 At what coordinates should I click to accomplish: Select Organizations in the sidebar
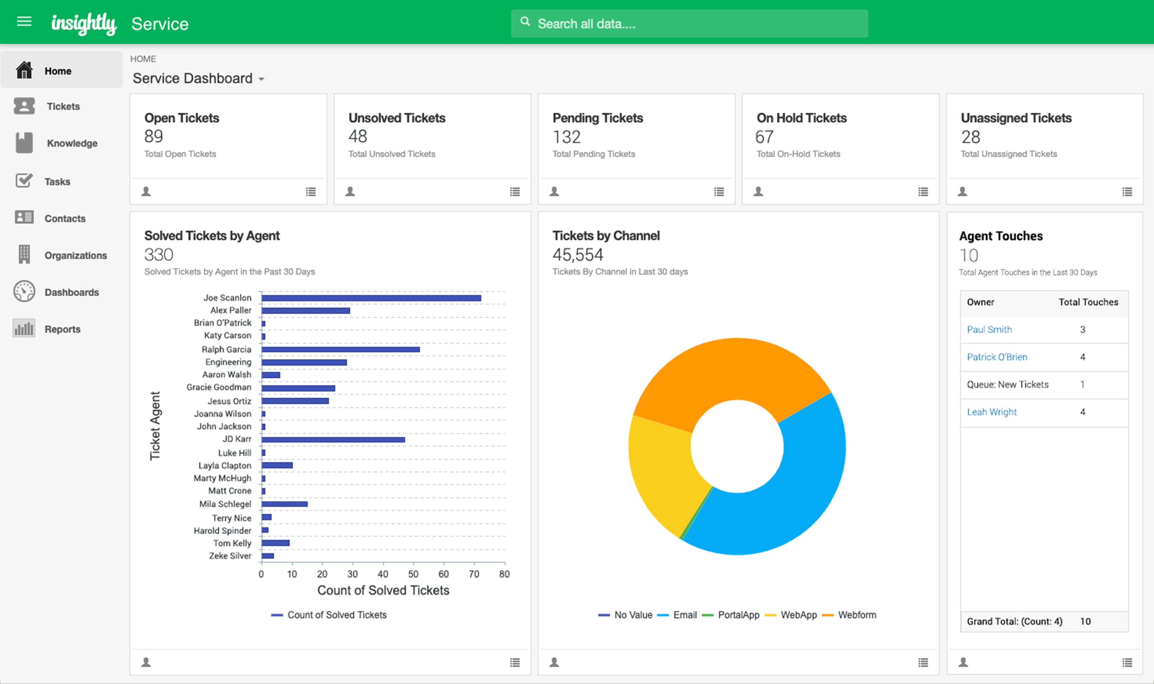coord(75,255)
